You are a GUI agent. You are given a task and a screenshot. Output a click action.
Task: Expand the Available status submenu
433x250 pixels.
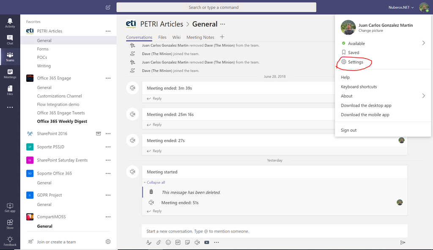423,43
